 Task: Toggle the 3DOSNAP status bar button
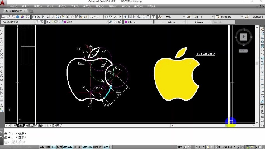pos(78,147)
